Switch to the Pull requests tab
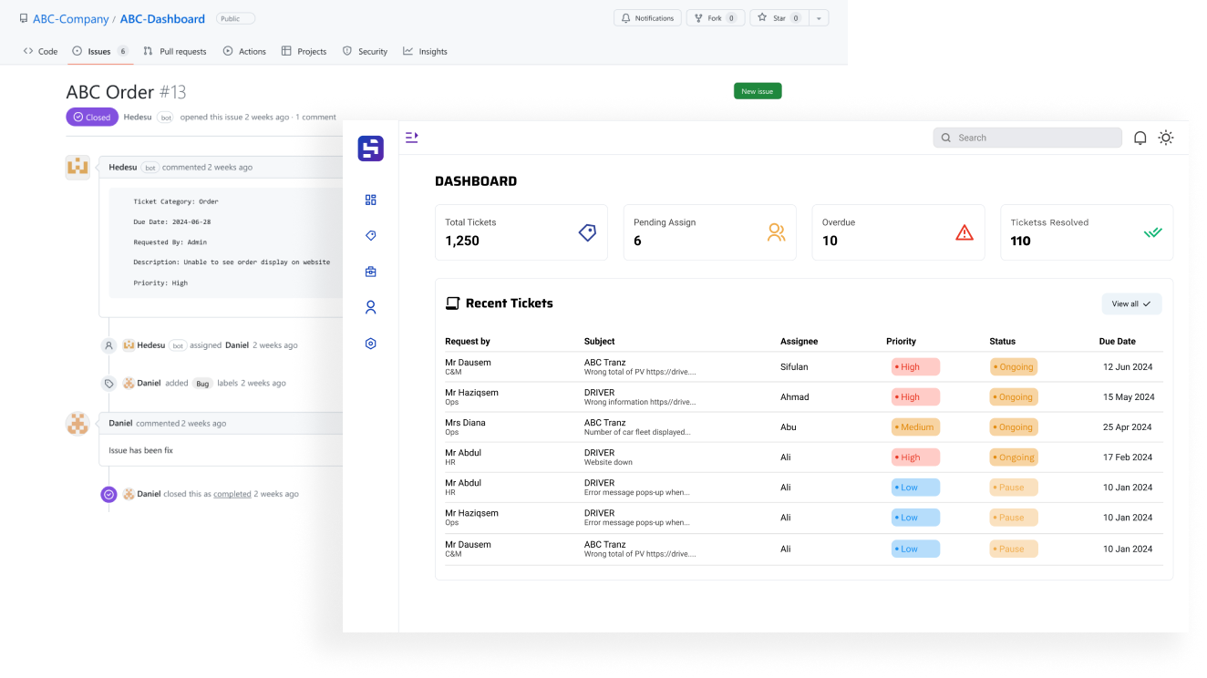This screenshot has width=1207, height=678. [x=175, y=52]
